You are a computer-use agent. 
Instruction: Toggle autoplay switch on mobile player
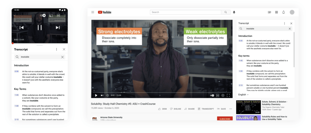coord(43,15)
